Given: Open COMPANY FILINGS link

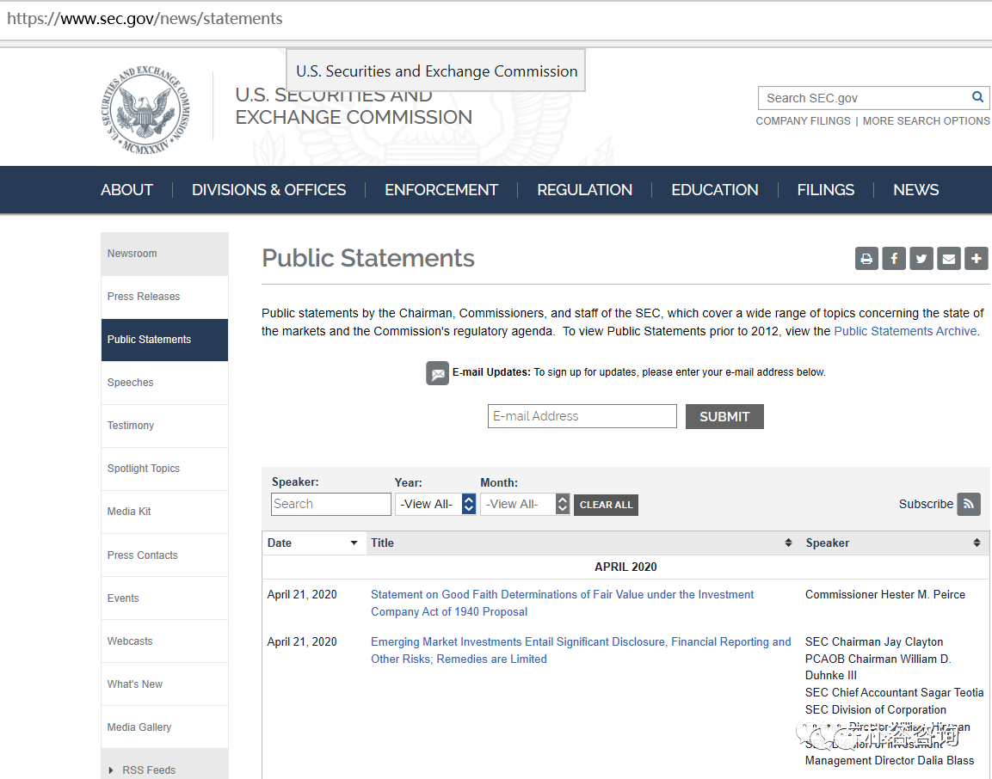Looking at the screenshot, I should tap(803, 120).
